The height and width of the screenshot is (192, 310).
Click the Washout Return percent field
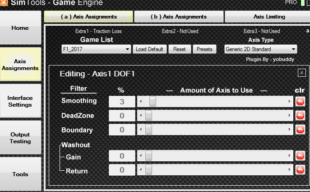tap(122, 170)
